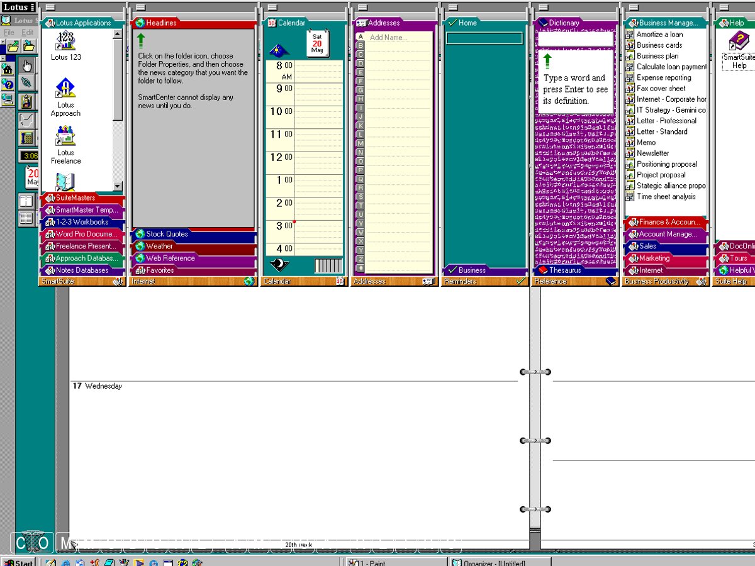This screenshot has height=566, width=755.
Task: Expand the Thesaurus folder
Action: click(564, 270)
